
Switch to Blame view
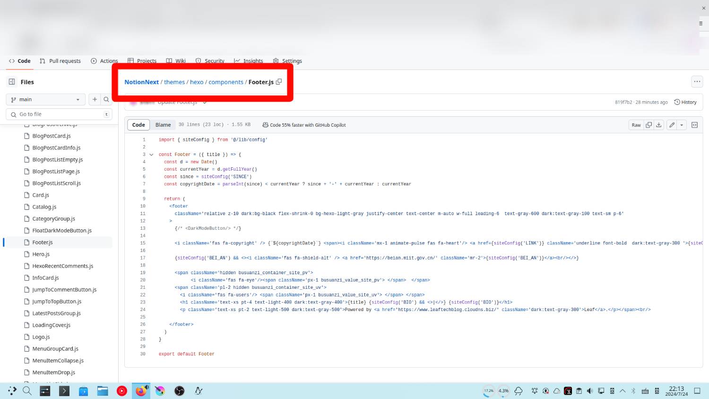[163, 125]
